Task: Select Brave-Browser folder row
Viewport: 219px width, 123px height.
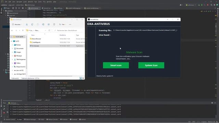Action: (x=57, y=39)
